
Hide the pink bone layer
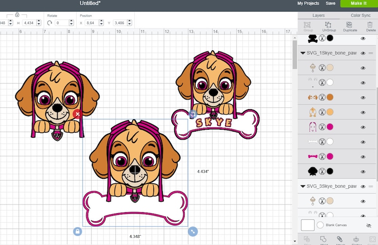363,157
